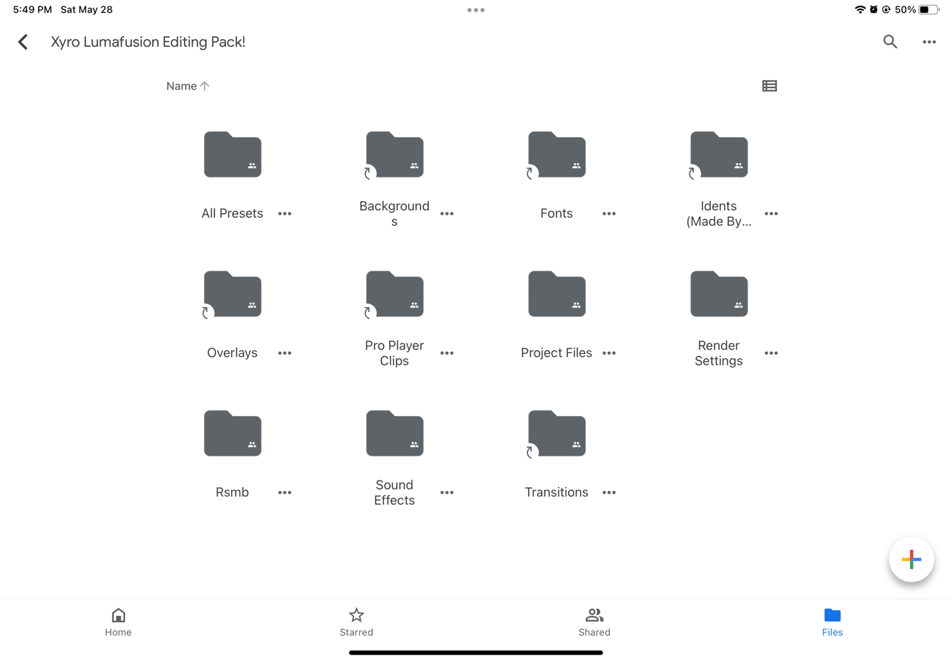Open the Render Settings folder icon
The image size is (952, 661).
point(718,294)
